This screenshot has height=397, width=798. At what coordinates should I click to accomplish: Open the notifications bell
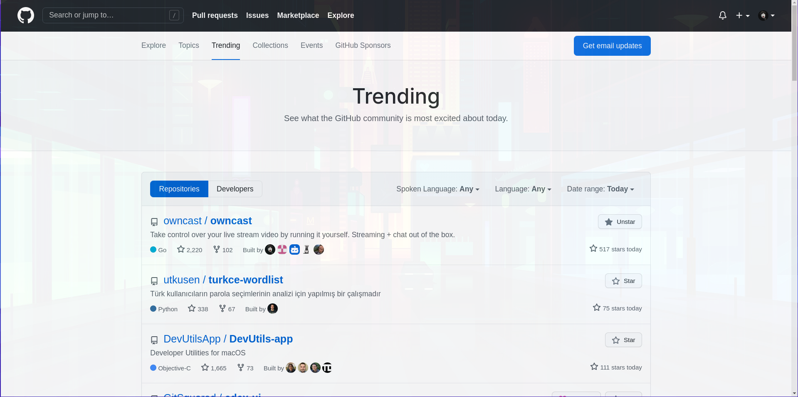coord(723,15)
